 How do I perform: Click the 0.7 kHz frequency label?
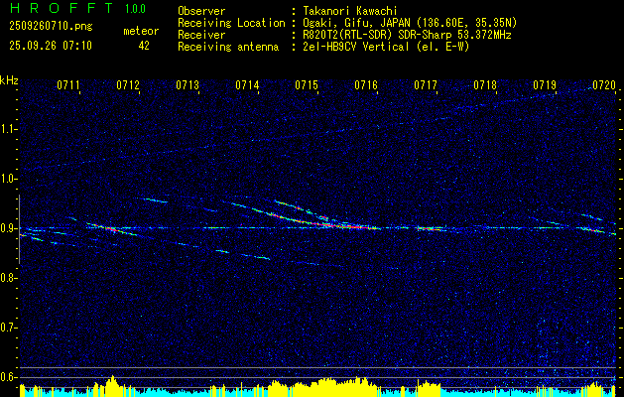coord(8,328)
